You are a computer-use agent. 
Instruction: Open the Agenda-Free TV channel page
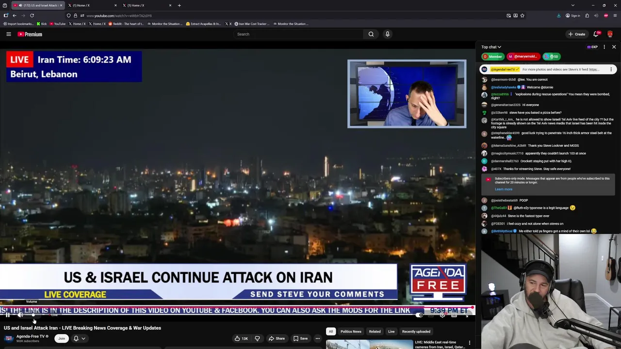pos(30,336)
